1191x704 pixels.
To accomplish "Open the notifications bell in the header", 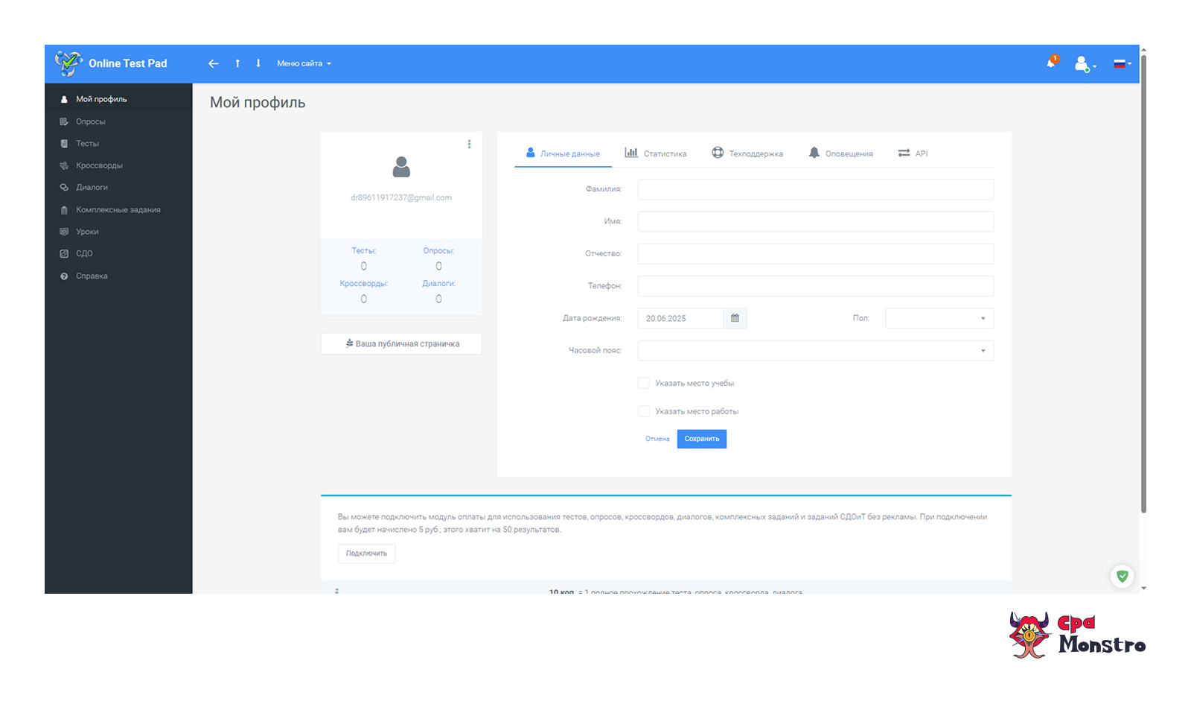I will click(1052, 62).
